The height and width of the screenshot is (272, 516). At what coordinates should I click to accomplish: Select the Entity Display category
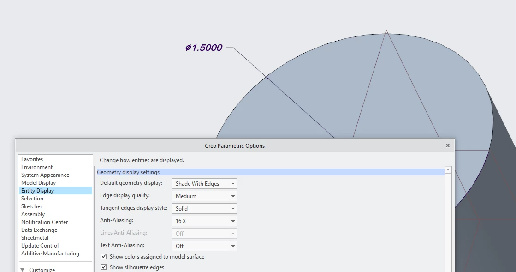[x=55, y=191]
